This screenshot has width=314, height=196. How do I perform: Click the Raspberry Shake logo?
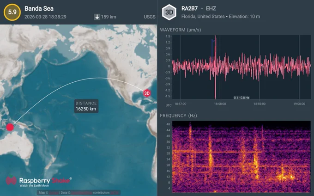(x=39, y=181)
